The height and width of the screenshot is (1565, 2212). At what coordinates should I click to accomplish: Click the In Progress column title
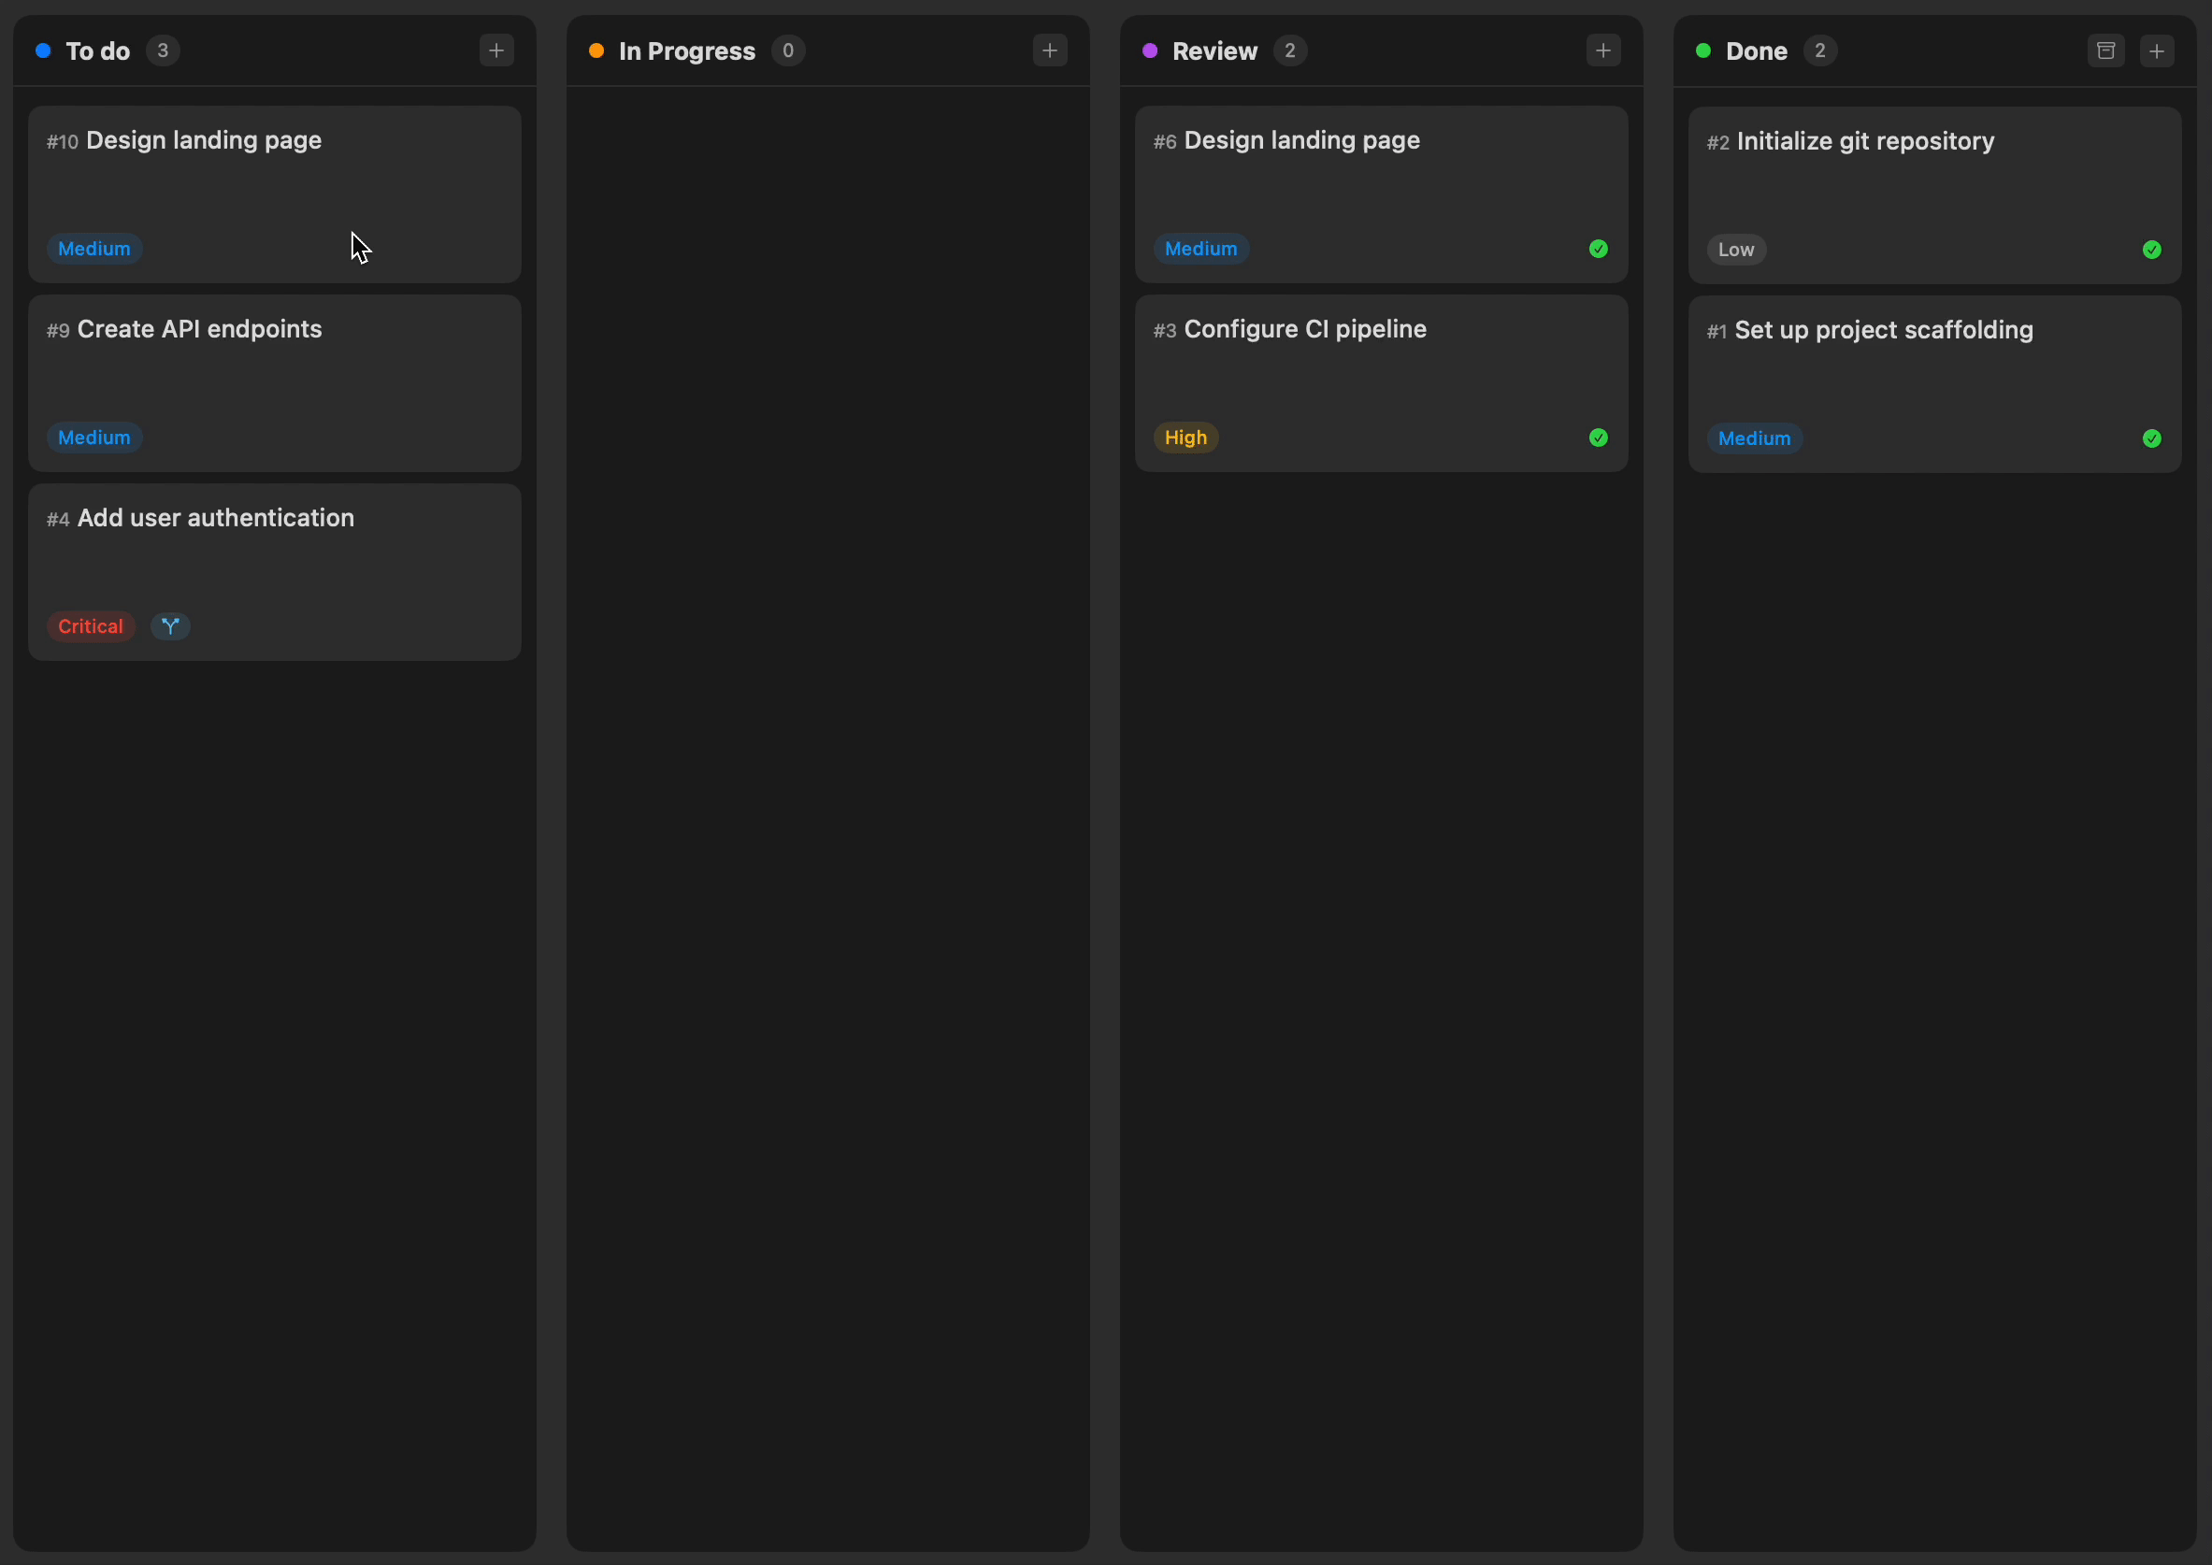(687, 51)
